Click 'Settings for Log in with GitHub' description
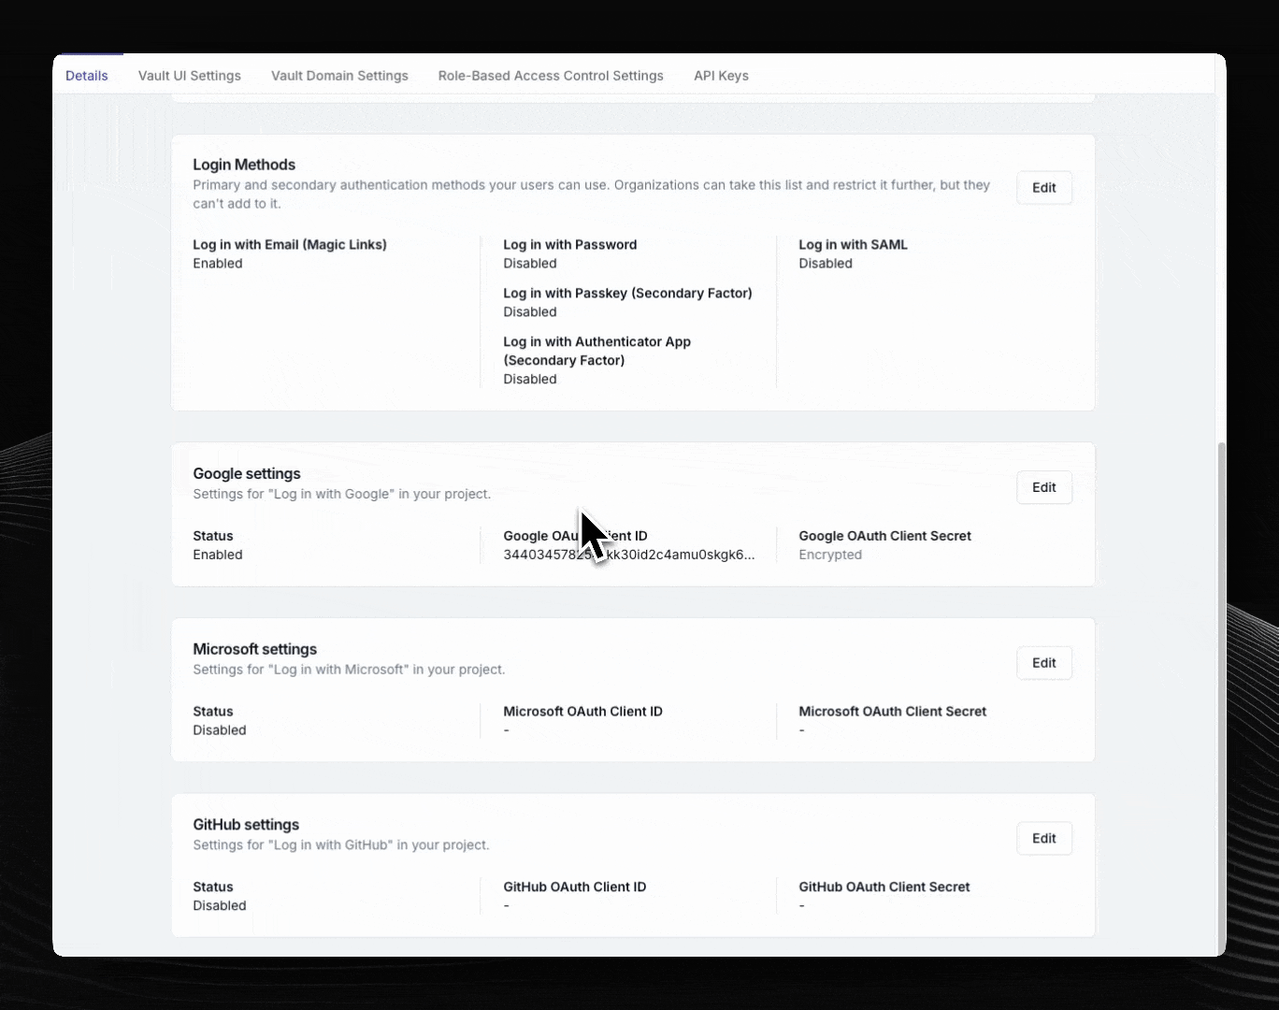This screenshot has height=1010, width=1279. (340, 845)
